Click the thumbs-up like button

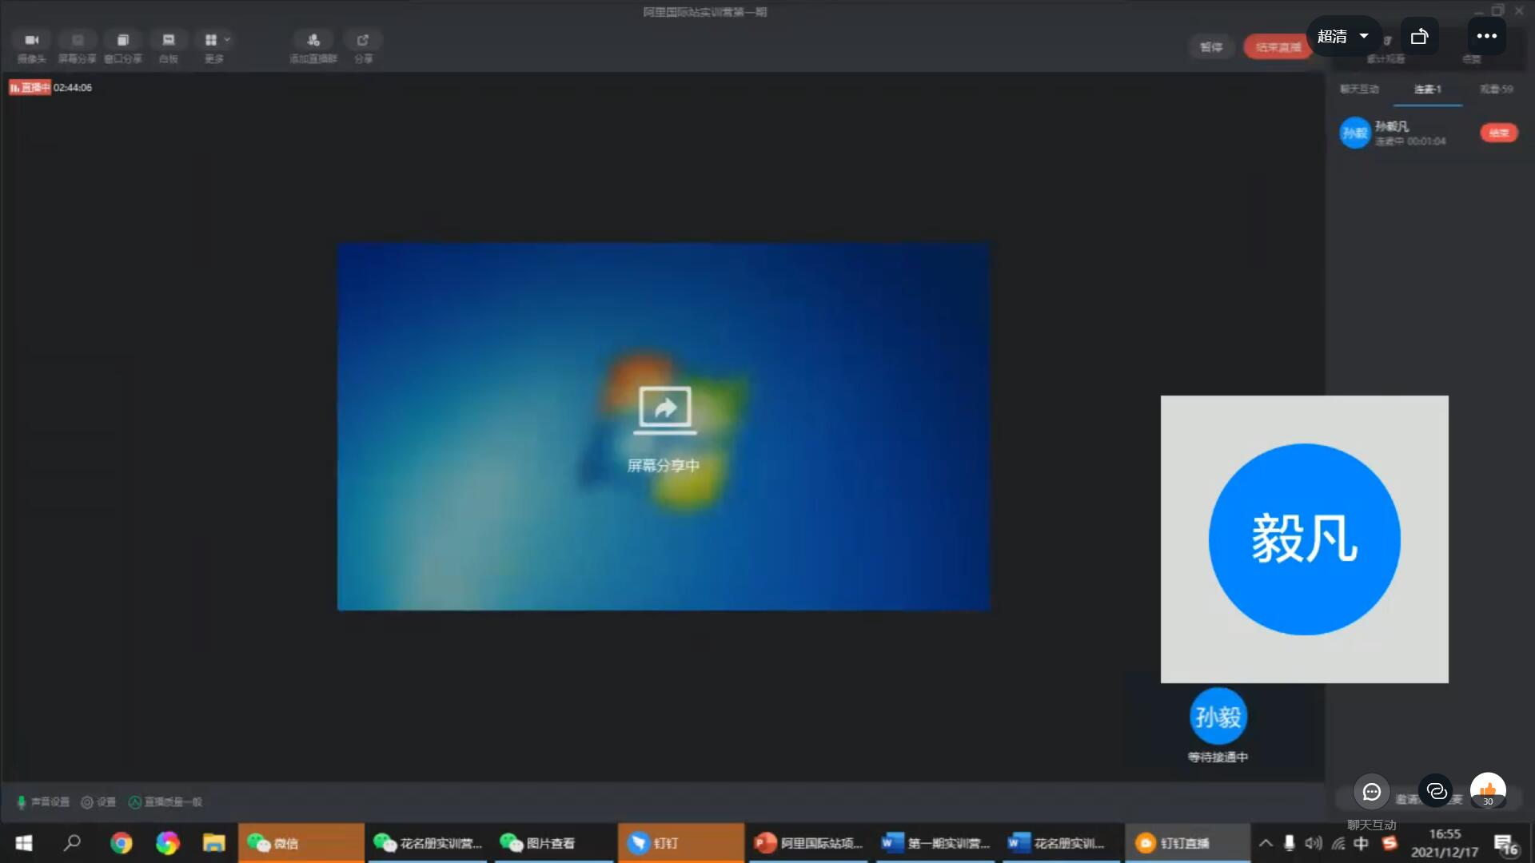click(1488, 790)
